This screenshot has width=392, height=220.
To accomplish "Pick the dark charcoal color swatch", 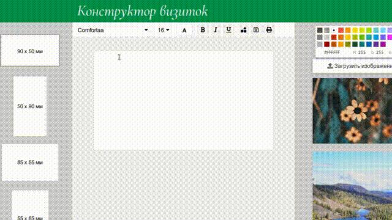I will [320, 30].
